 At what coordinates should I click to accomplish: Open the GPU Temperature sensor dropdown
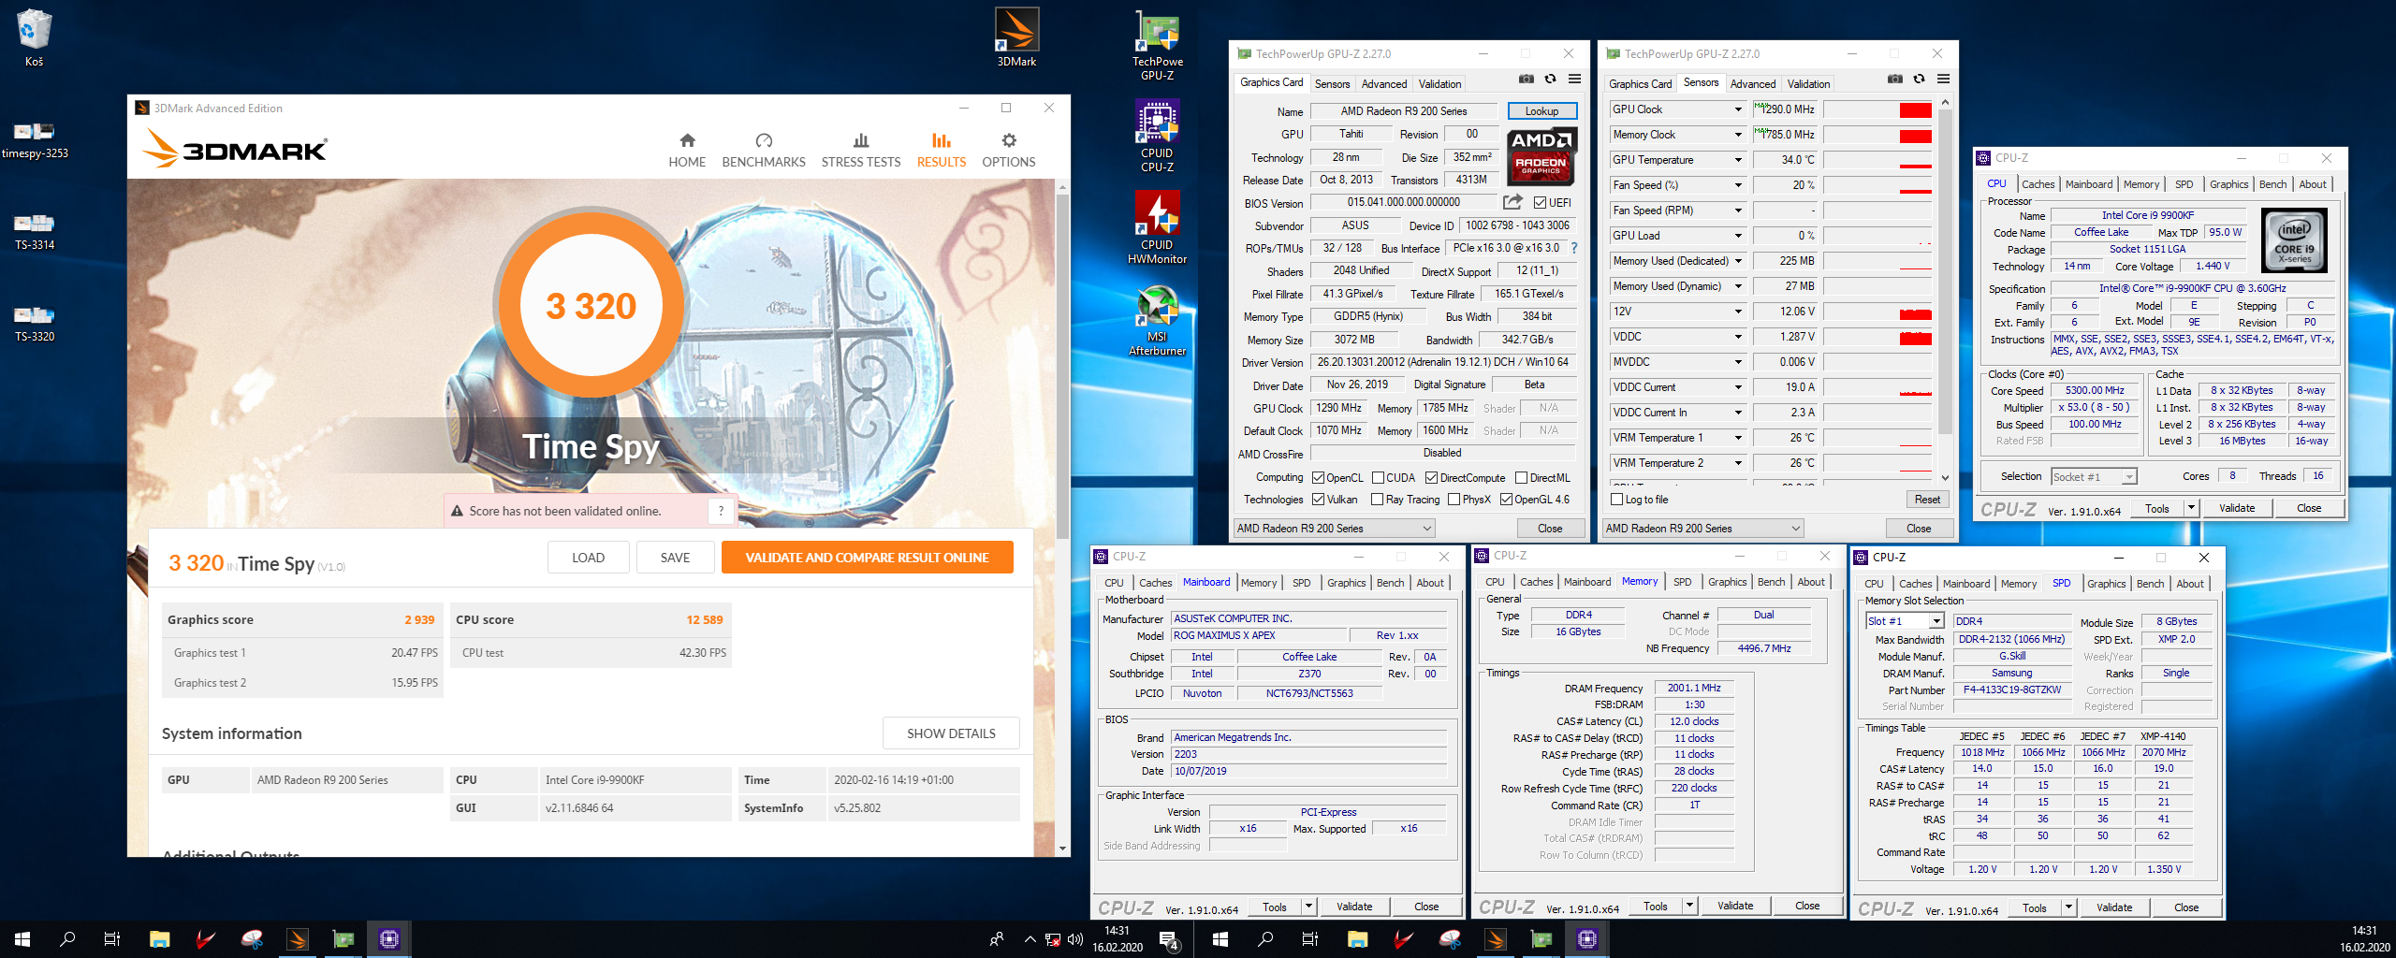(x=1738, y=160)
